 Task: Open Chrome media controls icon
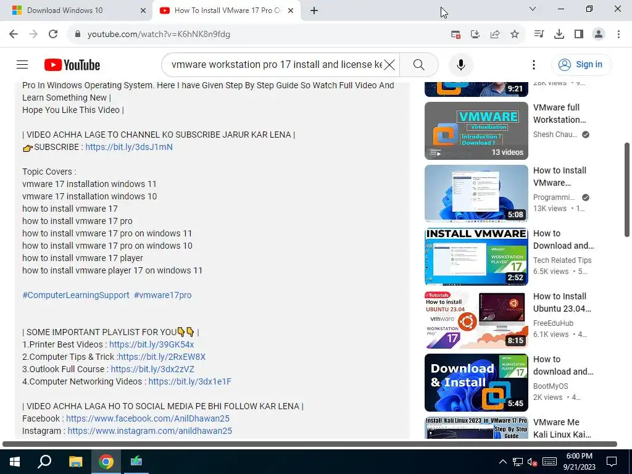click(x=539, y=35)
